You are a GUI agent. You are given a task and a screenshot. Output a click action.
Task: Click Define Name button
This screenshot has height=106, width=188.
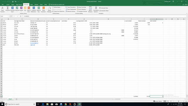[57, 7]
